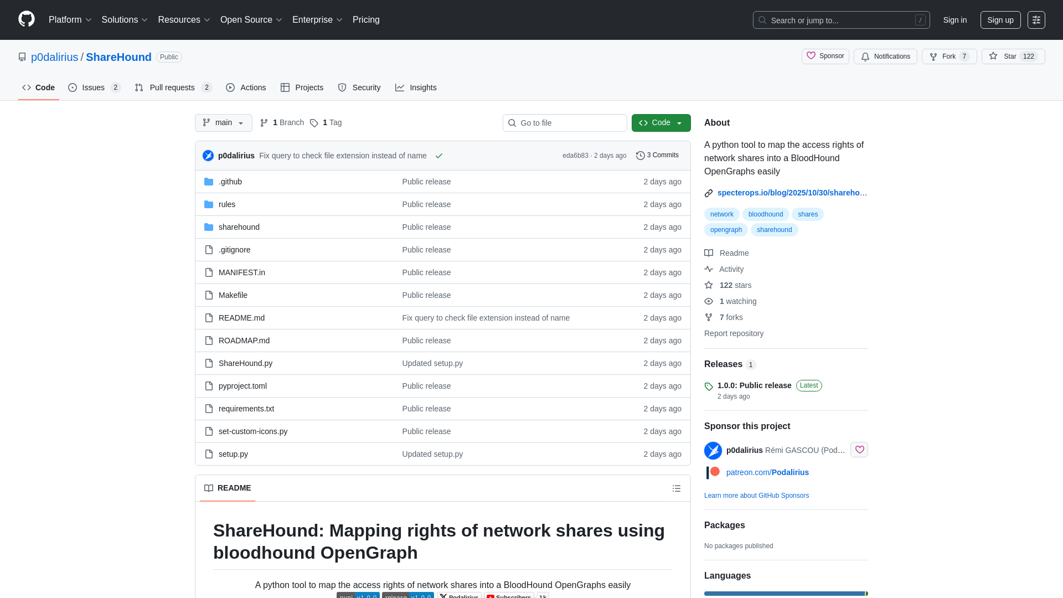Click the Activity pulse icon in sidebar
This screenshot has width=1063, height=598.
pos(709,269)
